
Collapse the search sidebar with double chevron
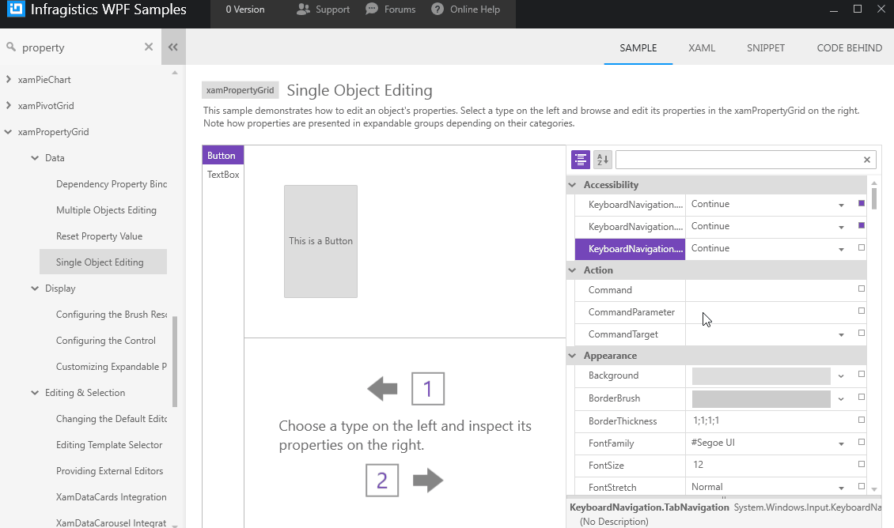(173, 47)
